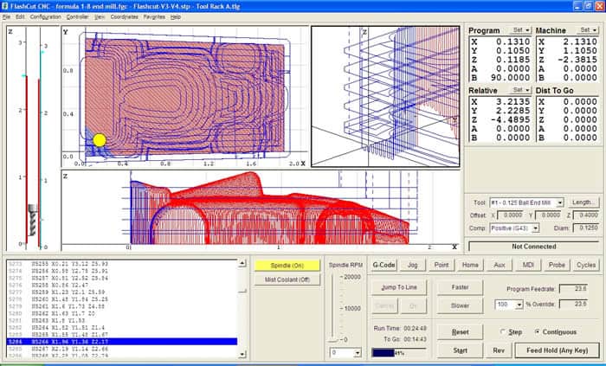The width and height of the screenshot is (606, 366).
Task: Click the Jump To Line button
Action: point(399,287)
